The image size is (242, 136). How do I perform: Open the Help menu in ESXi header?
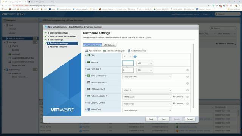(206, 14)
